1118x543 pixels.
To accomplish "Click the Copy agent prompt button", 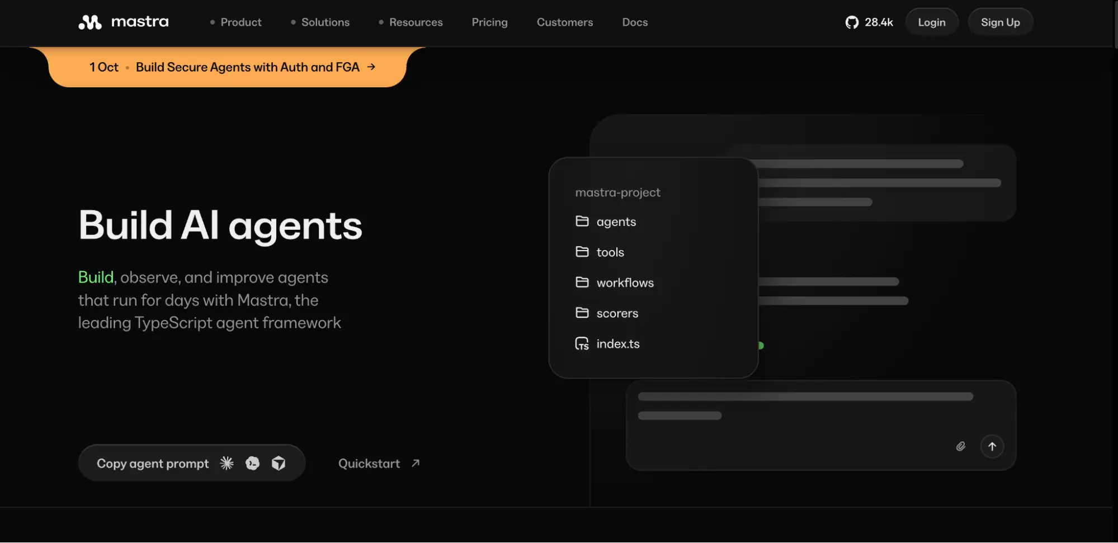I will (192, 463).
